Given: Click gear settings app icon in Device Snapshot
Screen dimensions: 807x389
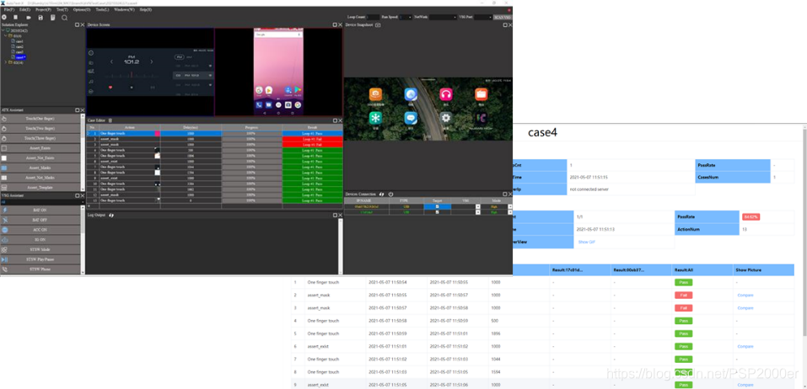Looking at the screenshot, I should pyautogui.click(x=446, y=117).
